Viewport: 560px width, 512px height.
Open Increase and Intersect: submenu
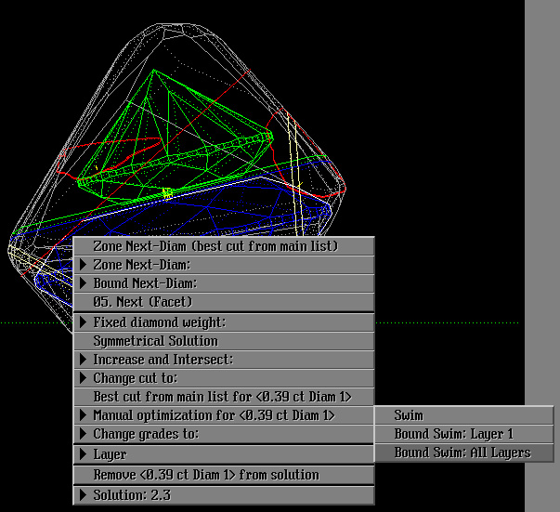click(223, 360)
